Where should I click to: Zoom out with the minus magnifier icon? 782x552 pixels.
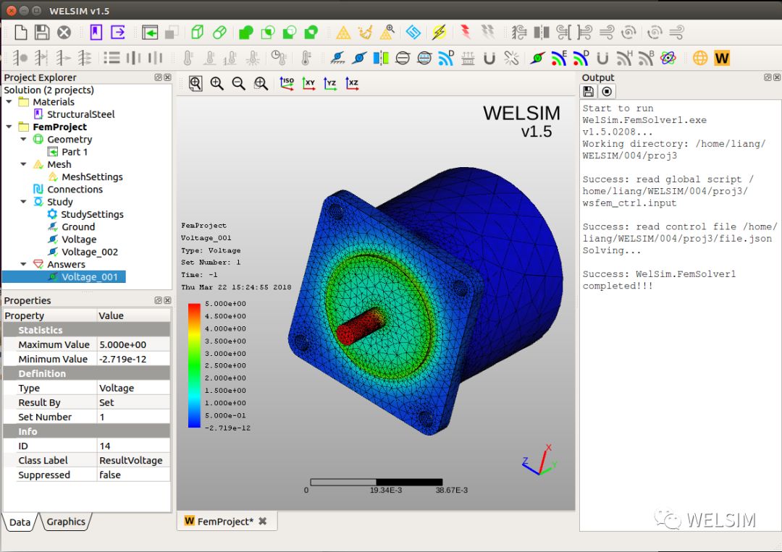click(x=239, y=84)
